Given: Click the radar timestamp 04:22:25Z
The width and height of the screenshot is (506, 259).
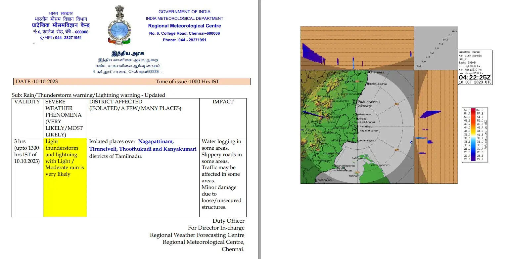Looking at the screenshot, I should pos(475,77).
